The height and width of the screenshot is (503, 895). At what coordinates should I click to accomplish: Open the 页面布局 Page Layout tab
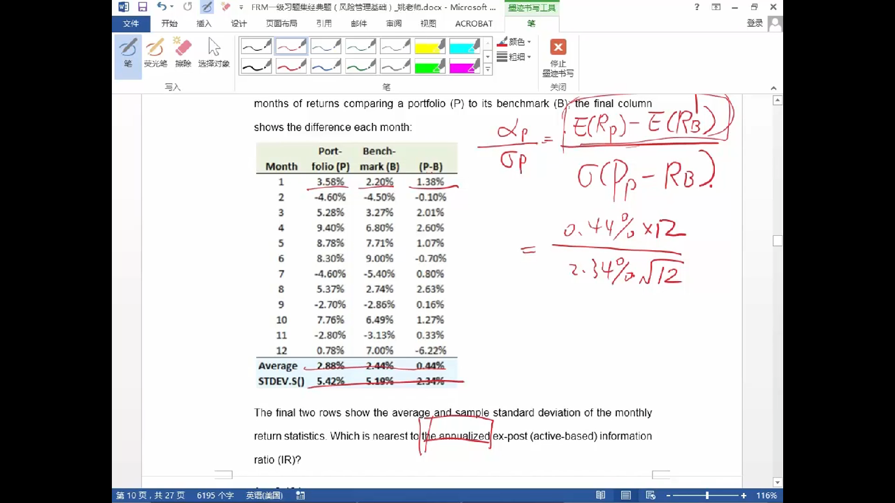click(x=281, y=23)
